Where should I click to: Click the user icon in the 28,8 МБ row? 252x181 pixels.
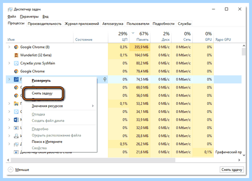pos(16,136)
